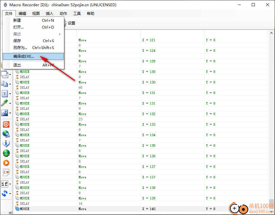Click hourglass icon of DELAY 16 row
This screenshot has width=275, height=215.
coord(17,204)
